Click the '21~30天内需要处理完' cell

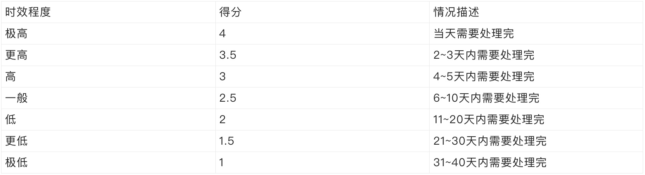click(490, 141)
